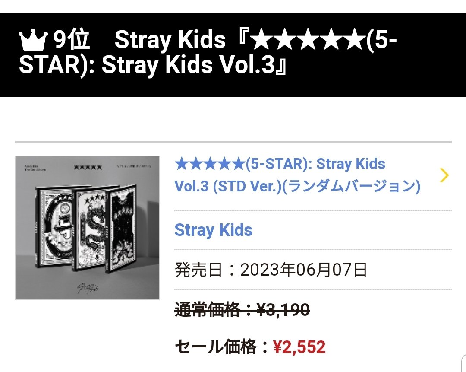This screenshot has height=372, width=466.
Task: Click the blue stars in the product title
Action: 210,164
